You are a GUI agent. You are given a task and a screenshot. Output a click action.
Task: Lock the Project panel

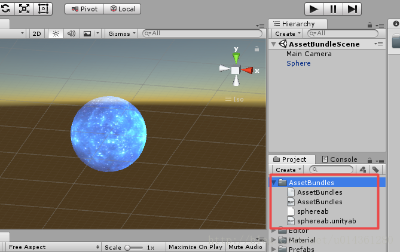point(370,161)
